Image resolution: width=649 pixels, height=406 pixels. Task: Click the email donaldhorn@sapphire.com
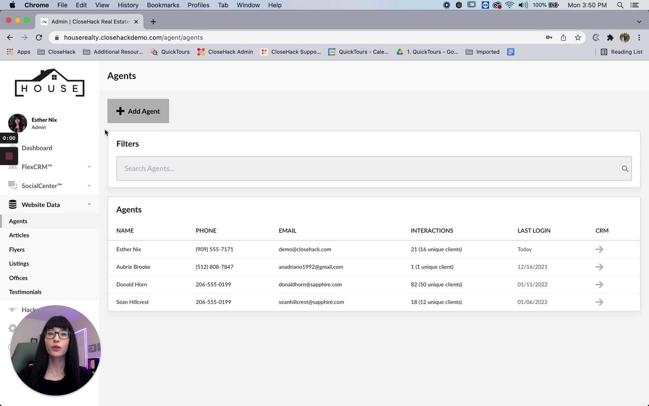coord(310,285)
